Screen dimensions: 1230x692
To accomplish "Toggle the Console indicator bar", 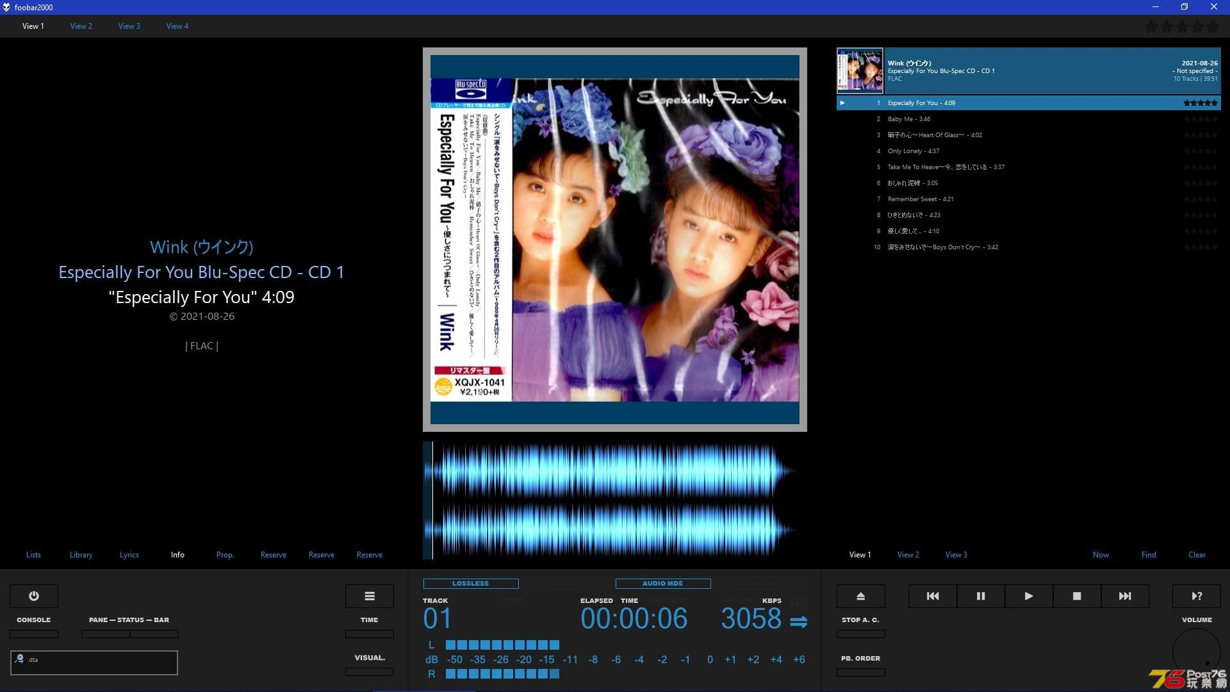I will pyautogui.click(x=34, y=634).
